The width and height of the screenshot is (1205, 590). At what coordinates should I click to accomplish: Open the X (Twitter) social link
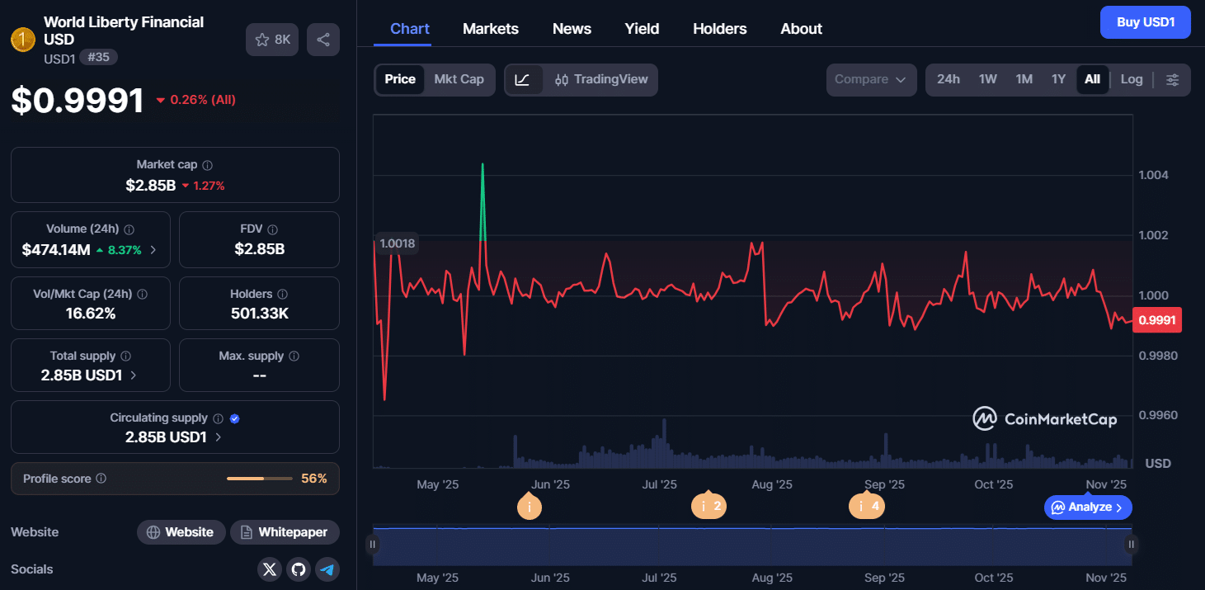[270, 569]
